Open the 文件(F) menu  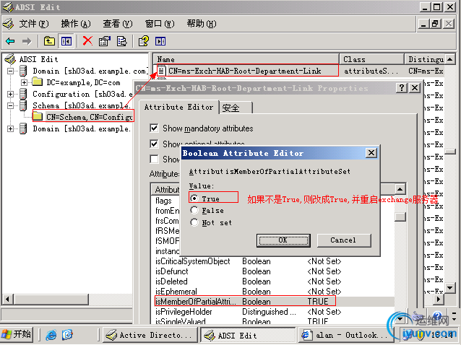[x=34, y=24]
